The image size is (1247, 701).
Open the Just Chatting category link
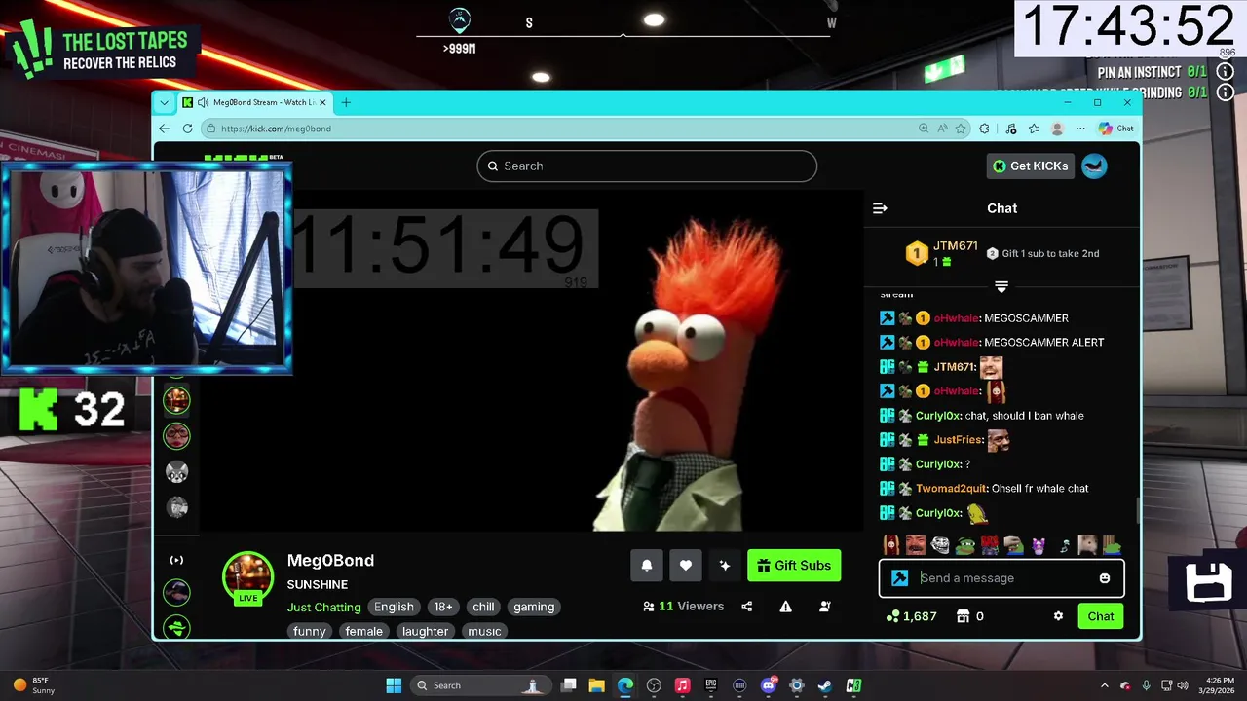point(323,607)
